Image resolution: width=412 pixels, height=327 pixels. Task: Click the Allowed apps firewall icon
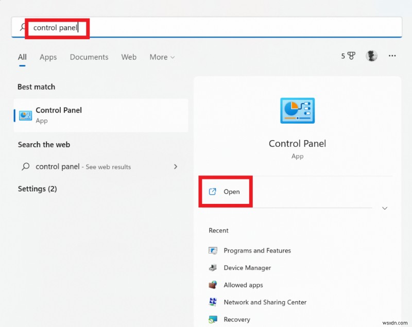[x=213, y=285]
